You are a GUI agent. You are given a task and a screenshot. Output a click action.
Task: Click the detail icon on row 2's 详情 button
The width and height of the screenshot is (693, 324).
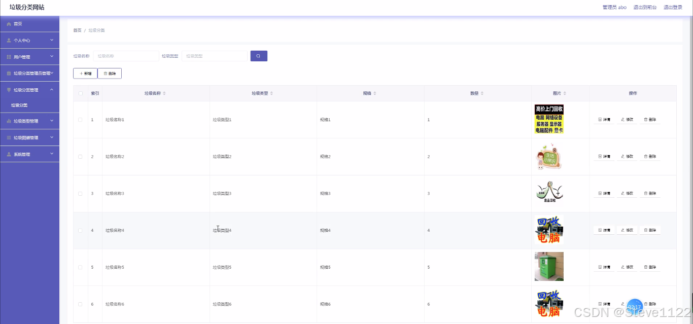[599, 156]
